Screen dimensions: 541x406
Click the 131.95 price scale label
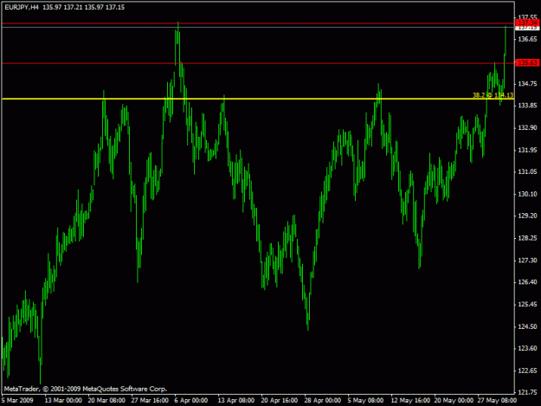tap(527, 150)
